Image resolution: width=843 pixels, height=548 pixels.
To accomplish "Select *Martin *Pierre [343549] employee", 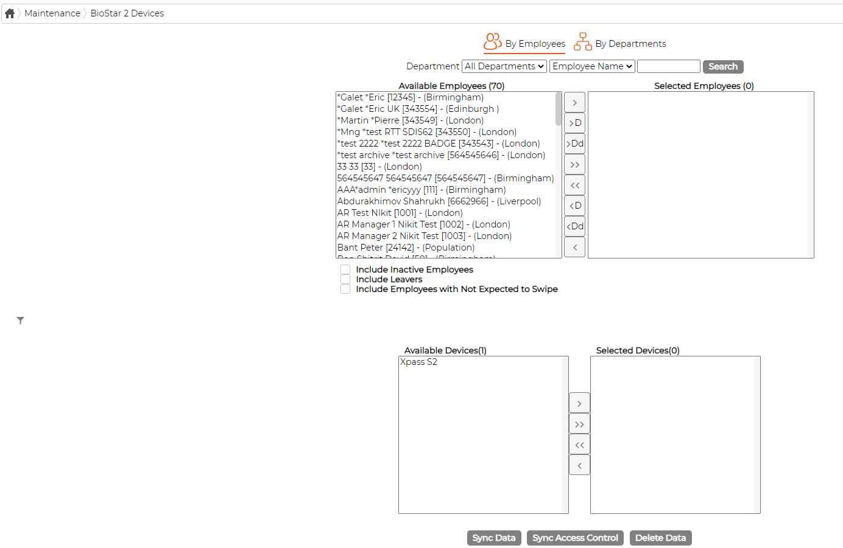I will [446, 120].
